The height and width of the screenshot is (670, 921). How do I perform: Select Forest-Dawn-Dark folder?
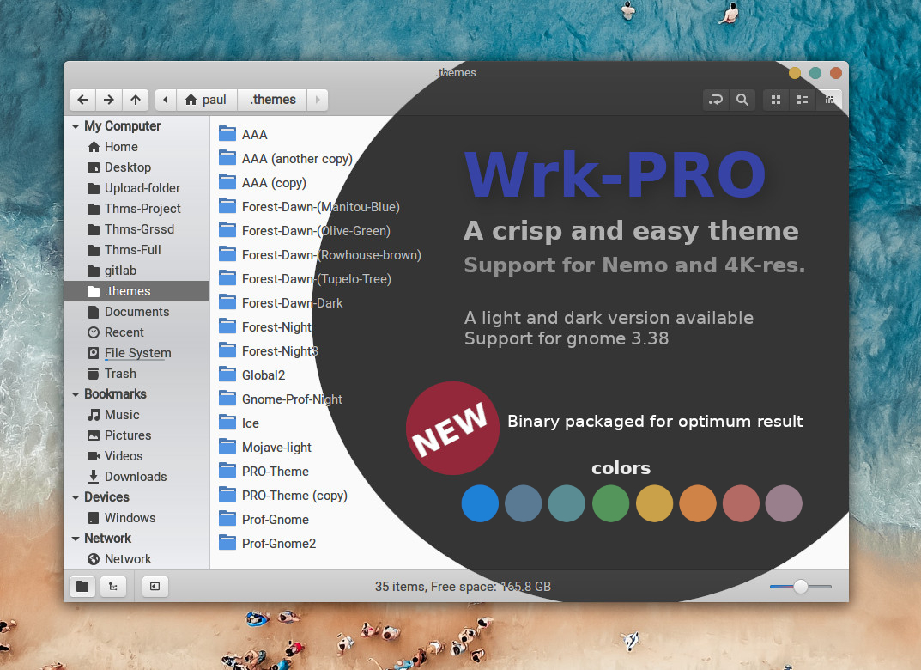(281, 303)
